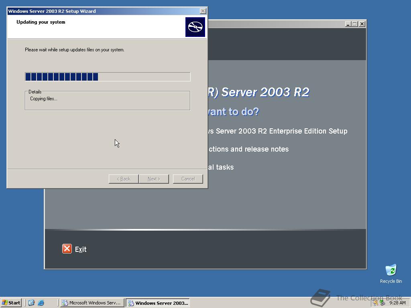Click the Show Desktop quick launch icon
Image resolution: width=411 pixels, height=308 pixels.
click(x=31, y=303)
